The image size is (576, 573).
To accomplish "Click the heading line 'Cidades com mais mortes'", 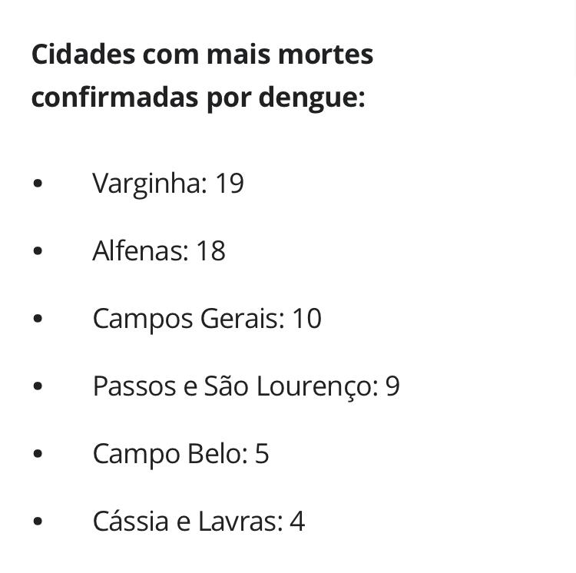I will pyautogui.click(x=203, y=55).
